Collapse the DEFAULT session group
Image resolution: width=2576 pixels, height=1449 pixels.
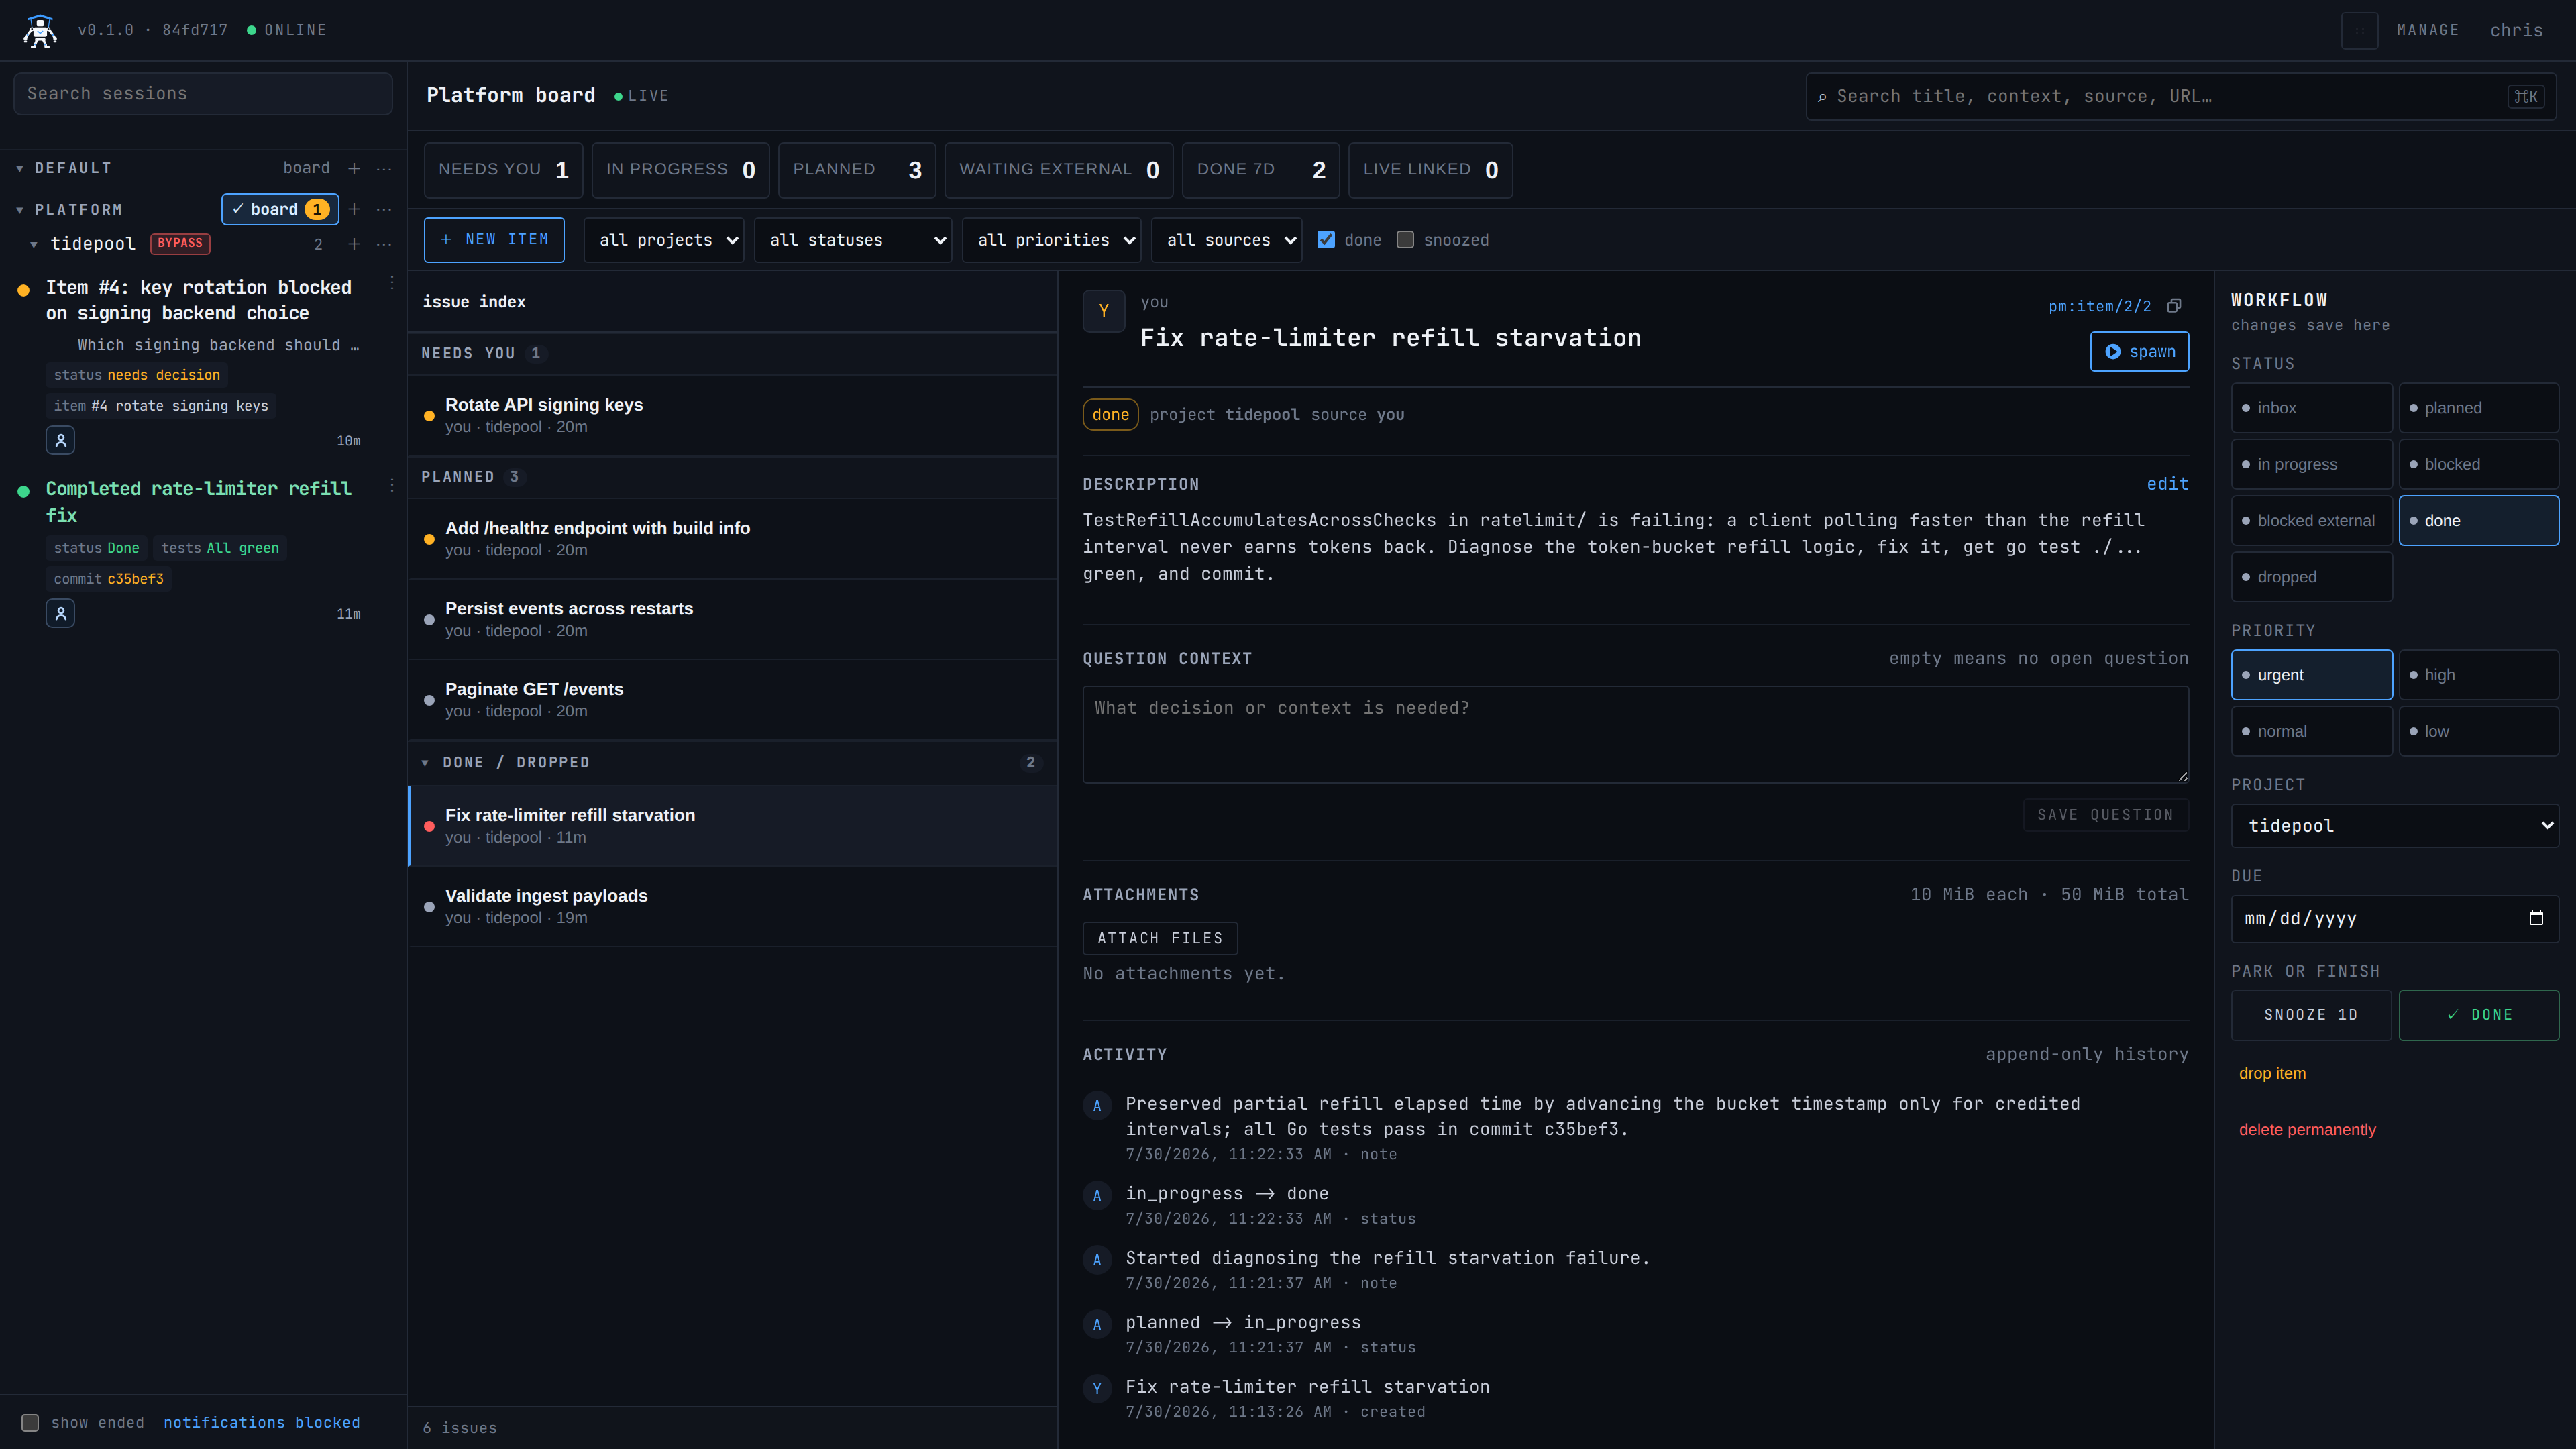20,168
